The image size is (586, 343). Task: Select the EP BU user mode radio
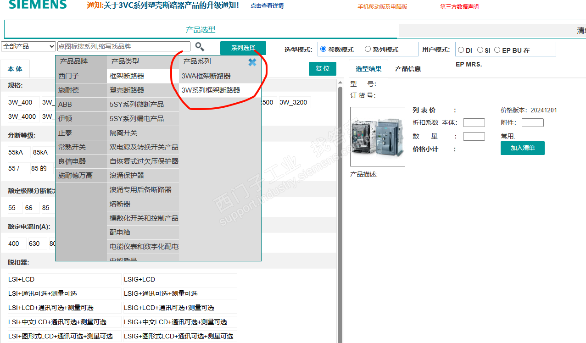tap(497, 50)
